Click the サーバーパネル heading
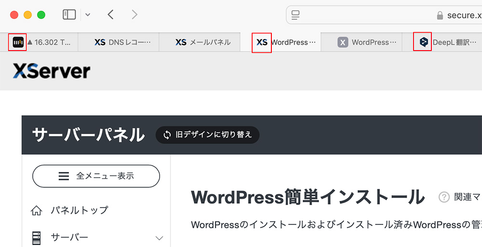 pyautogui.click(x=88, y=135)
